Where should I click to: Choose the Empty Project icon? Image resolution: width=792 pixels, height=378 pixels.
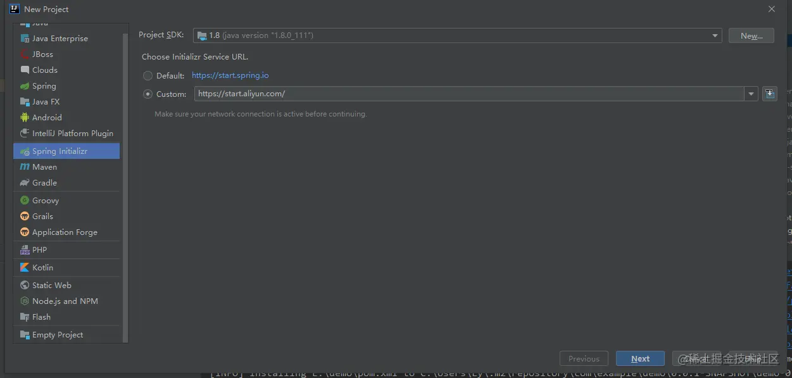[x=25, y=335]
